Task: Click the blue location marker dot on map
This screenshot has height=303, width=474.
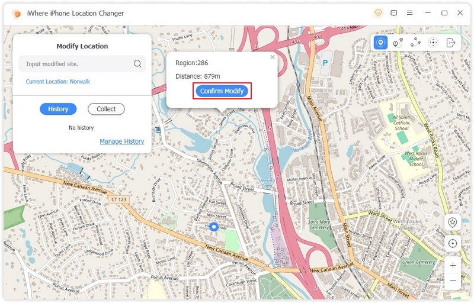Action: click(214, 226)
